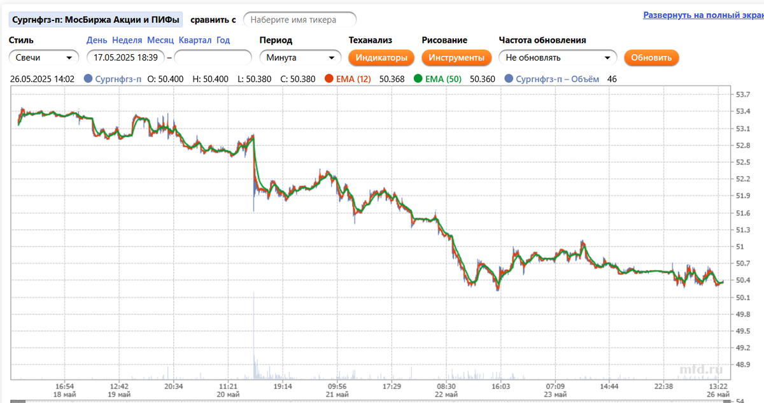Click the empty end date field
Image resolution: width=764 pixels, height=403 pixels.
click(213, 57)
